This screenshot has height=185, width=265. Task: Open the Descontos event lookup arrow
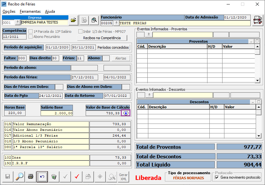(x=149, y=95)
